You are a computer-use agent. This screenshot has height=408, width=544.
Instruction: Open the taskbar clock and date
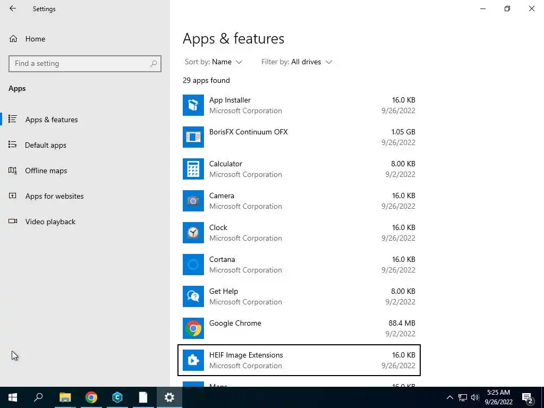(498, 397)
